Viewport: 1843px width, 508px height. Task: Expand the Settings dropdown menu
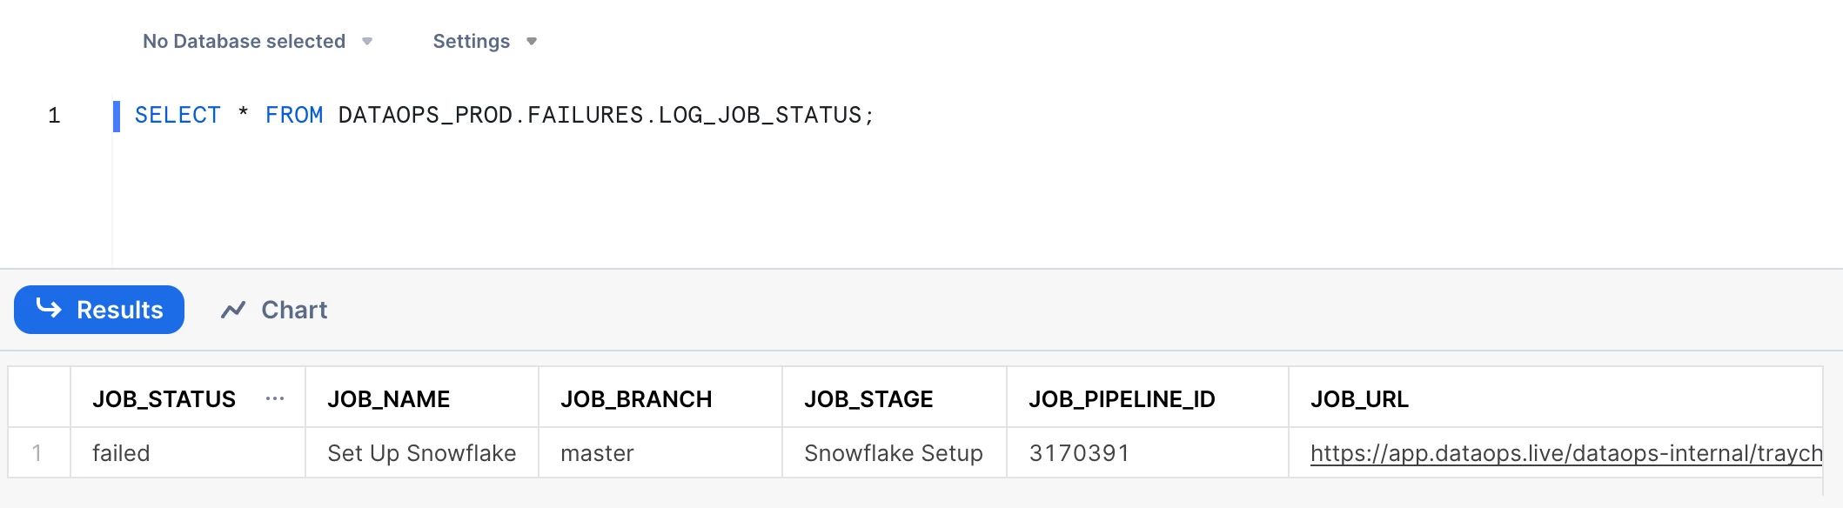point(484,42)
